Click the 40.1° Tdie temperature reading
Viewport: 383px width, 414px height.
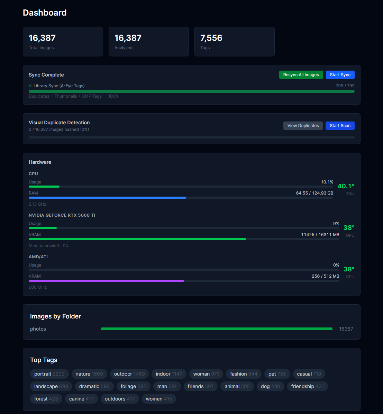(x=346, y=186)
